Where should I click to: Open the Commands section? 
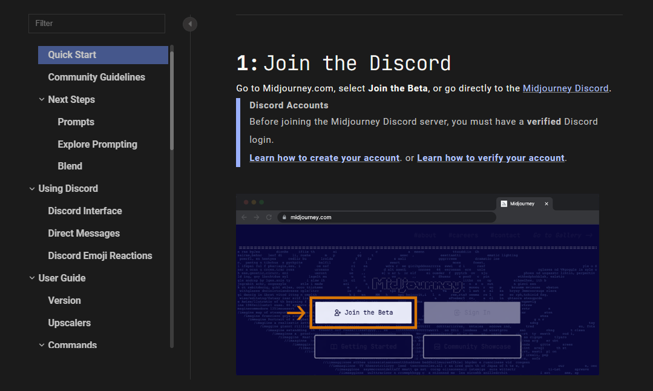[x=73, y=345]
